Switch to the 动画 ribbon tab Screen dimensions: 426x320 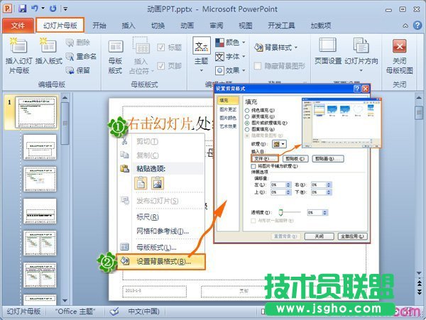click(x=187, y=26)
